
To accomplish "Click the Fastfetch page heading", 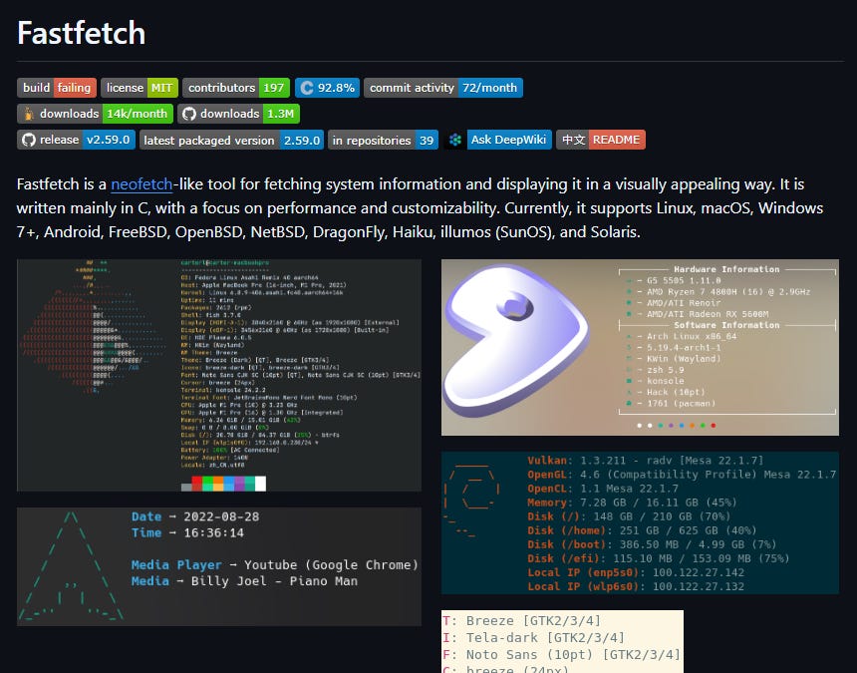I will 82,33.
